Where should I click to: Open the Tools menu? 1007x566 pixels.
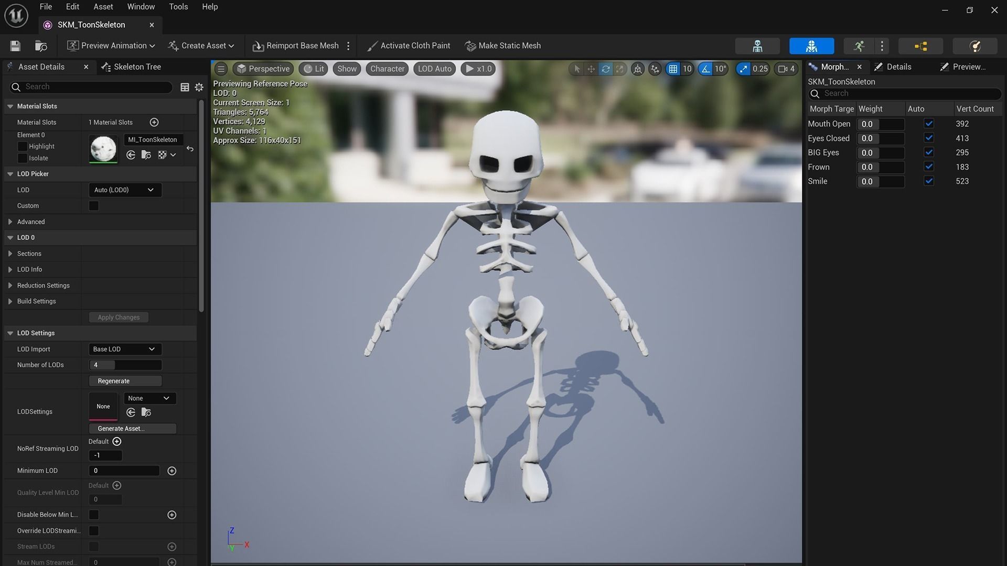tap(178, 7)
